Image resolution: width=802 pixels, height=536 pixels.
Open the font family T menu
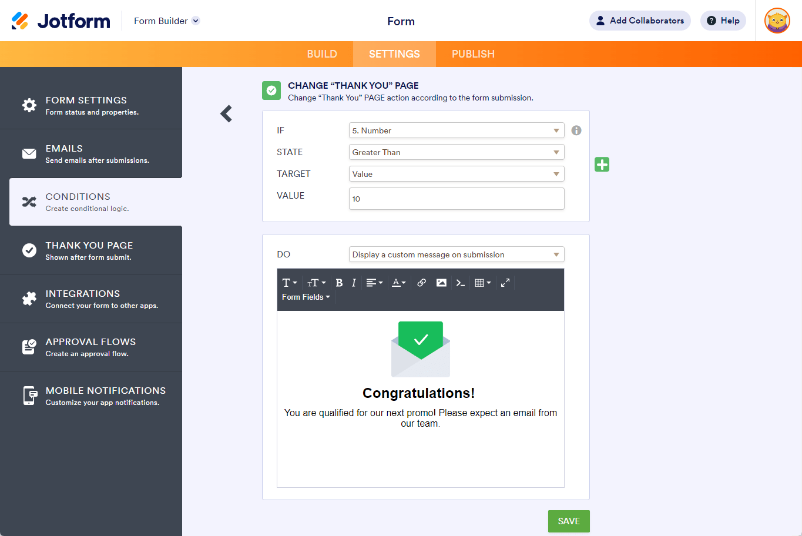tap(290, 283)
